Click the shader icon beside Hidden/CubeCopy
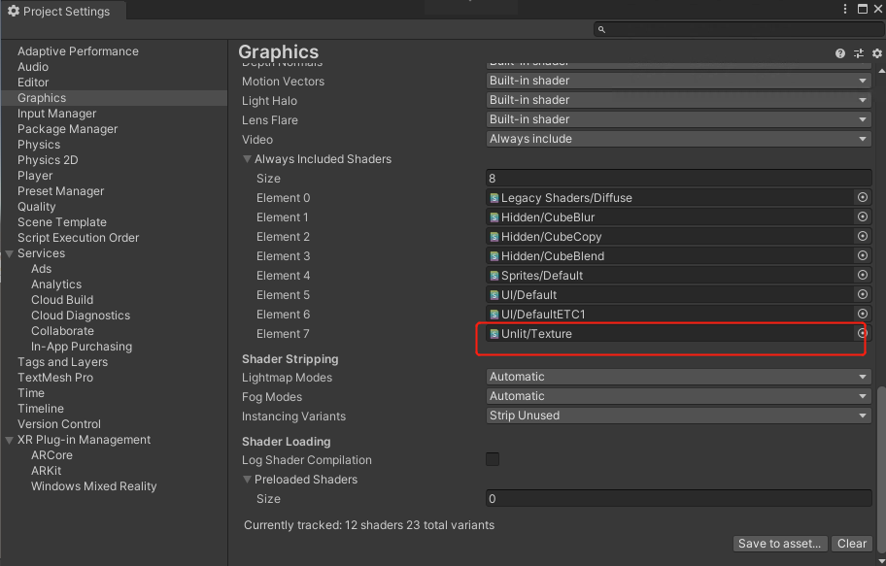886x566 pixels. tap(494, 237)
